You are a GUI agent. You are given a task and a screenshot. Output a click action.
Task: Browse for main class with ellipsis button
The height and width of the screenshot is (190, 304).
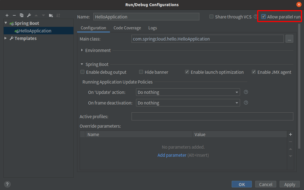289,39
